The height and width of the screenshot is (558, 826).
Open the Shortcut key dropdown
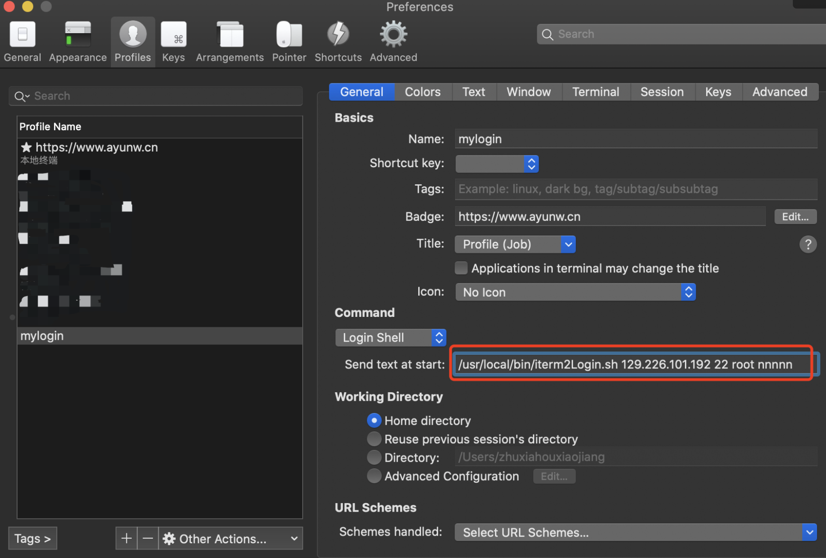coord(497,164)
